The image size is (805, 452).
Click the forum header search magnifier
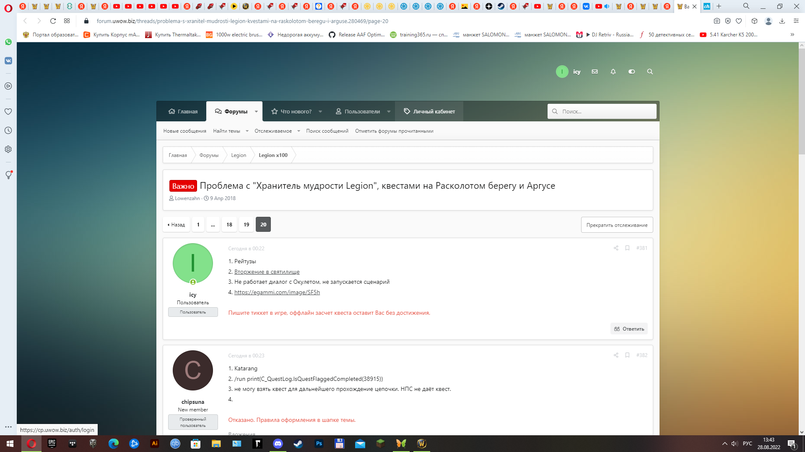click(x=650, y=72)
